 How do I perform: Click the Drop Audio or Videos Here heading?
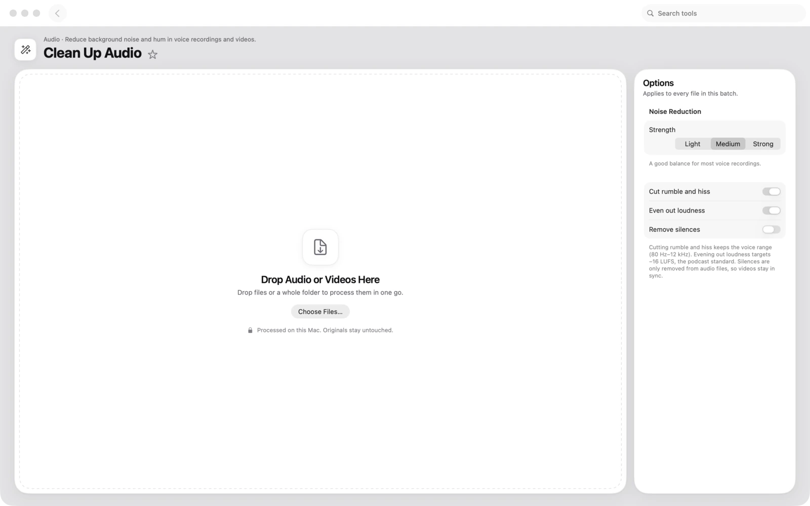[320, 279]
